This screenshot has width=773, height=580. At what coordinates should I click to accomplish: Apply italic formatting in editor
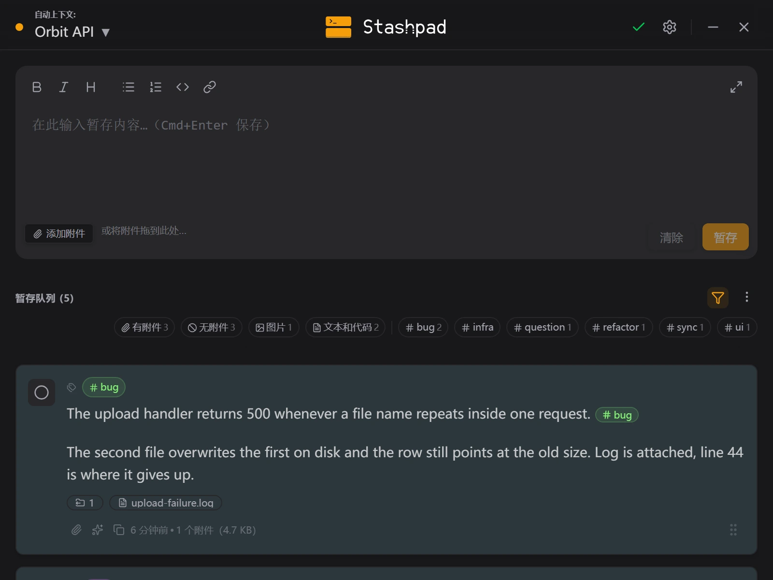pyautogui.click(x=63, y=87)
